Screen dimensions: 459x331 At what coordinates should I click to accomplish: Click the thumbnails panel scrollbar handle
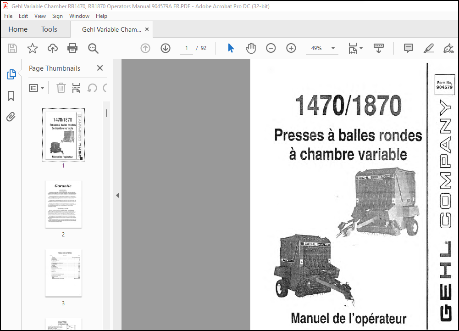106,113
